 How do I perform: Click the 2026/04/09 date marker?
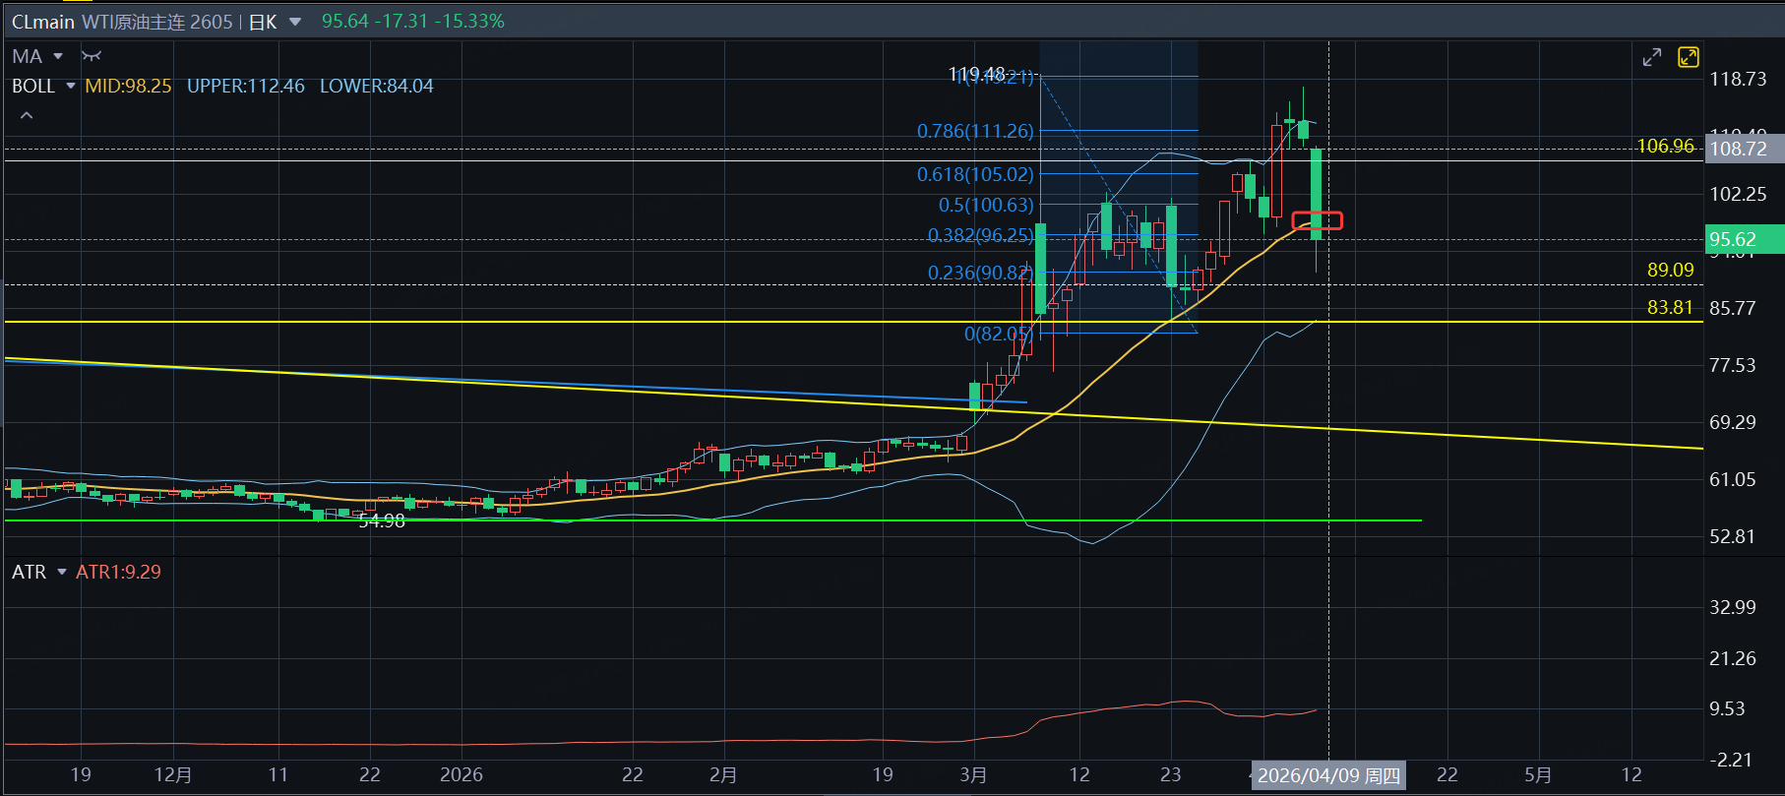(x=1327, y=775)
